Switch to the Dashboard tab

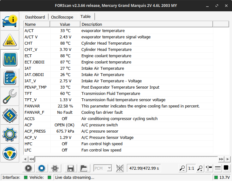click(35, 17)
